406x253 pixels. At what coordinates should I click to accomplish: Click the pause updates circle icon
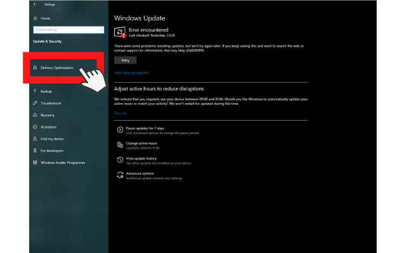pos(120,130)
